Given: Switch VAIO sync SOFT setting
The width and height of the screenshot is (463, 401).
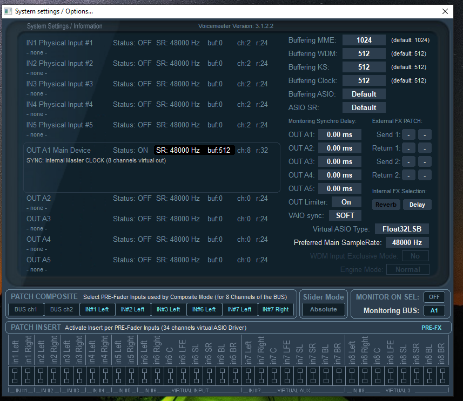Looking at the screenshot, I should 345,216.
